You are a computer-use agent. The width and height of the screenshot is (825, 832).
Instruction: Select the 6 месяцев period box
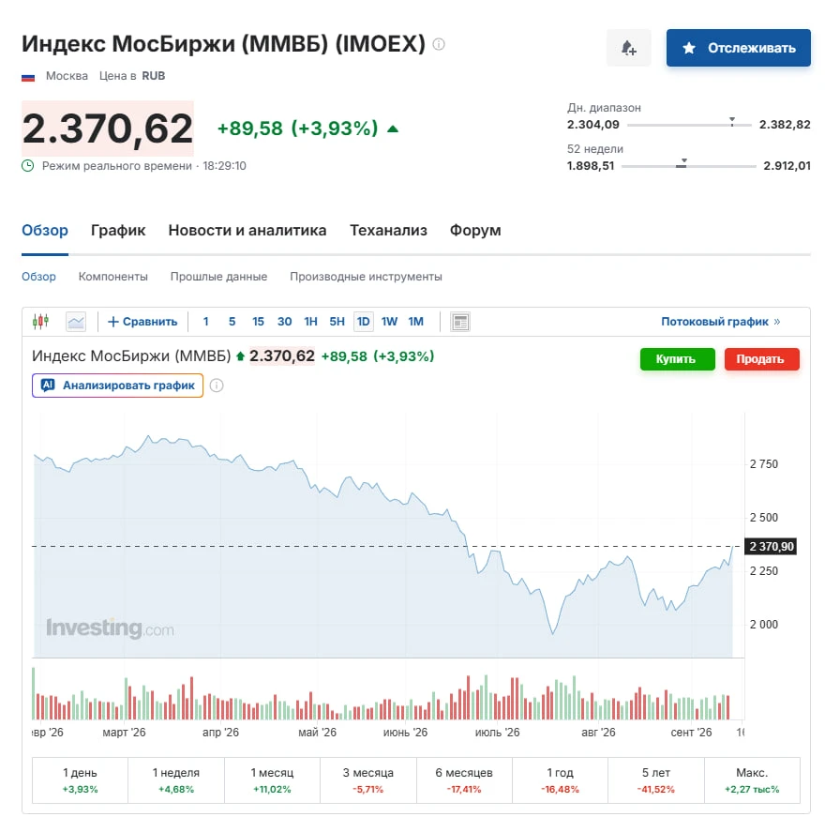(464, 780)
